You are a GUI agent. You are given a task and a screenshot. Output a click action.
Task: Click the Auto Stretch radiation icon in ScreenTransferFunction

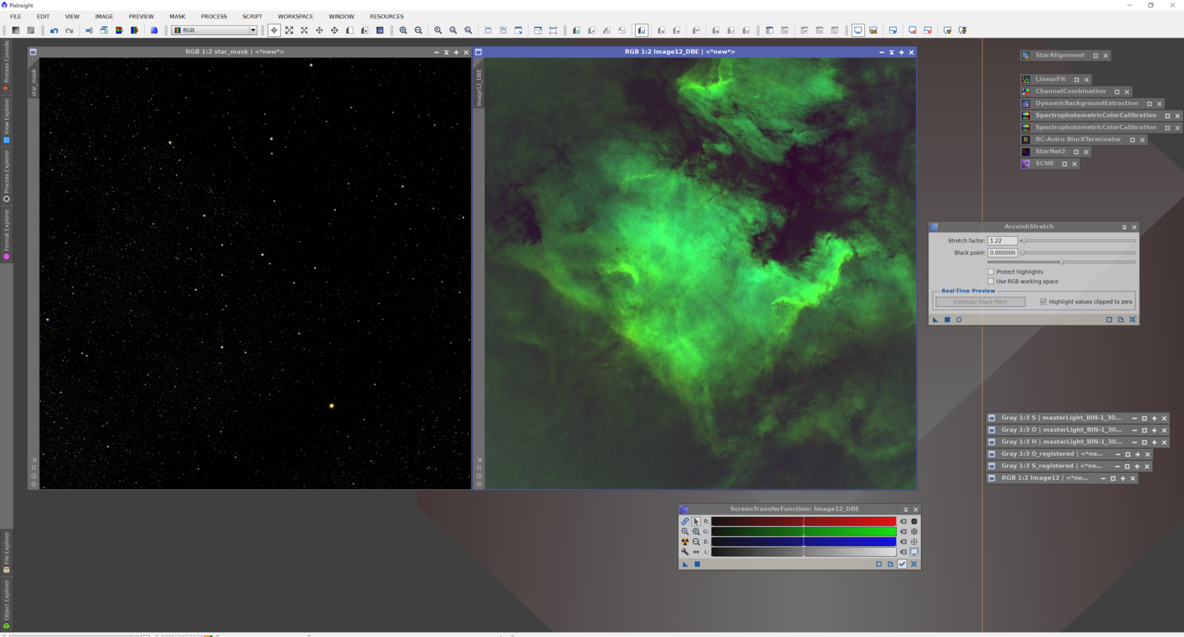pyautogui.click(x=685, y=541)
